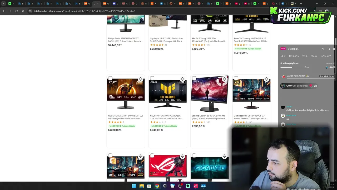Click the ASUS TUF Gaming monitor thumbnail
This screenshot has height=190, width=337.
[x=167, y=93]
